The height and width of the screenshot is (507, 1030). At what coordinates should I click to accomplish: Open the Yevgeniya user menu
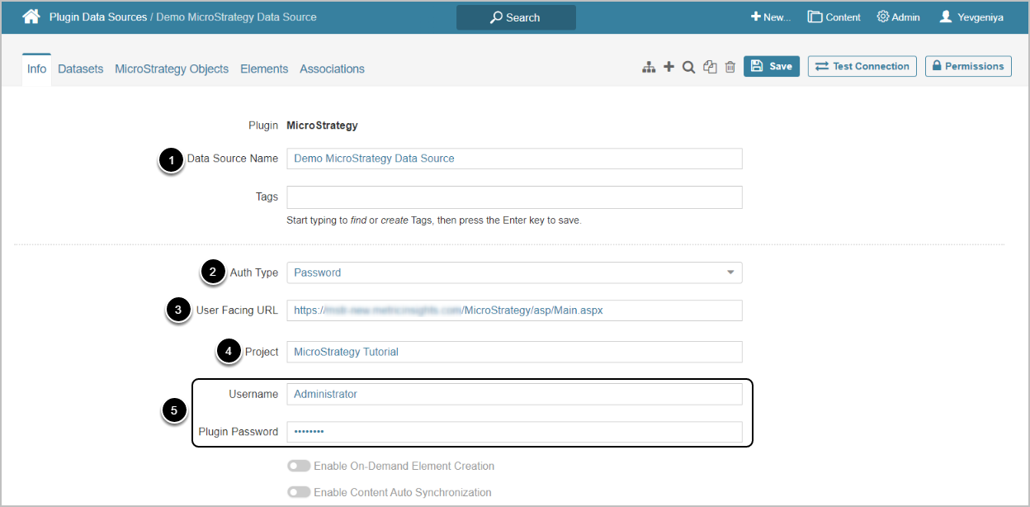[x=971, y=17]
